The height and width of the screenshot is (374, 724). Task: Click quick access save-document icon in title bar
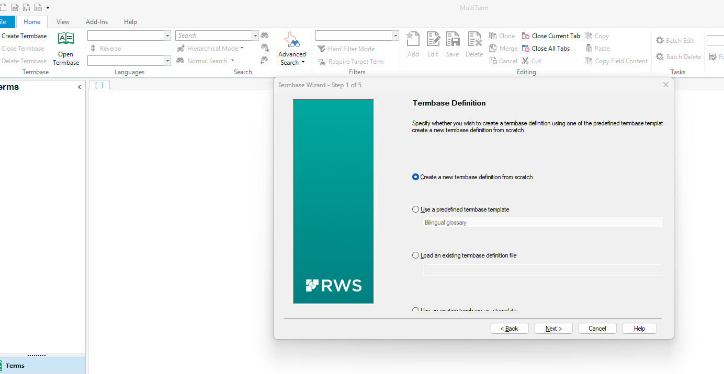(x=26, y=7)
